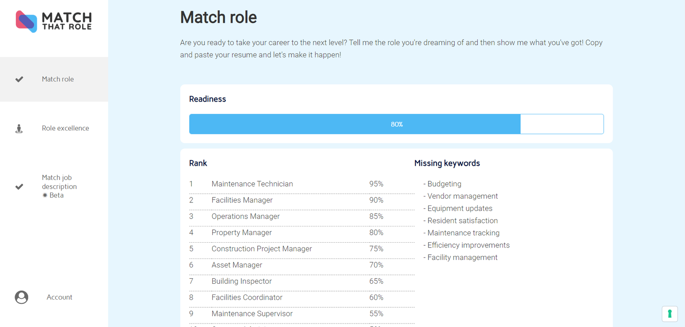
Task: Select the Building Inspector rank row
Action: [x=301, y=281]
